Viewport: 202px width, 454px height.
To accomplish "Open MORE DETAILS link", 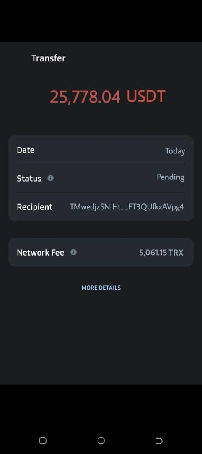I will pos(101,288).
